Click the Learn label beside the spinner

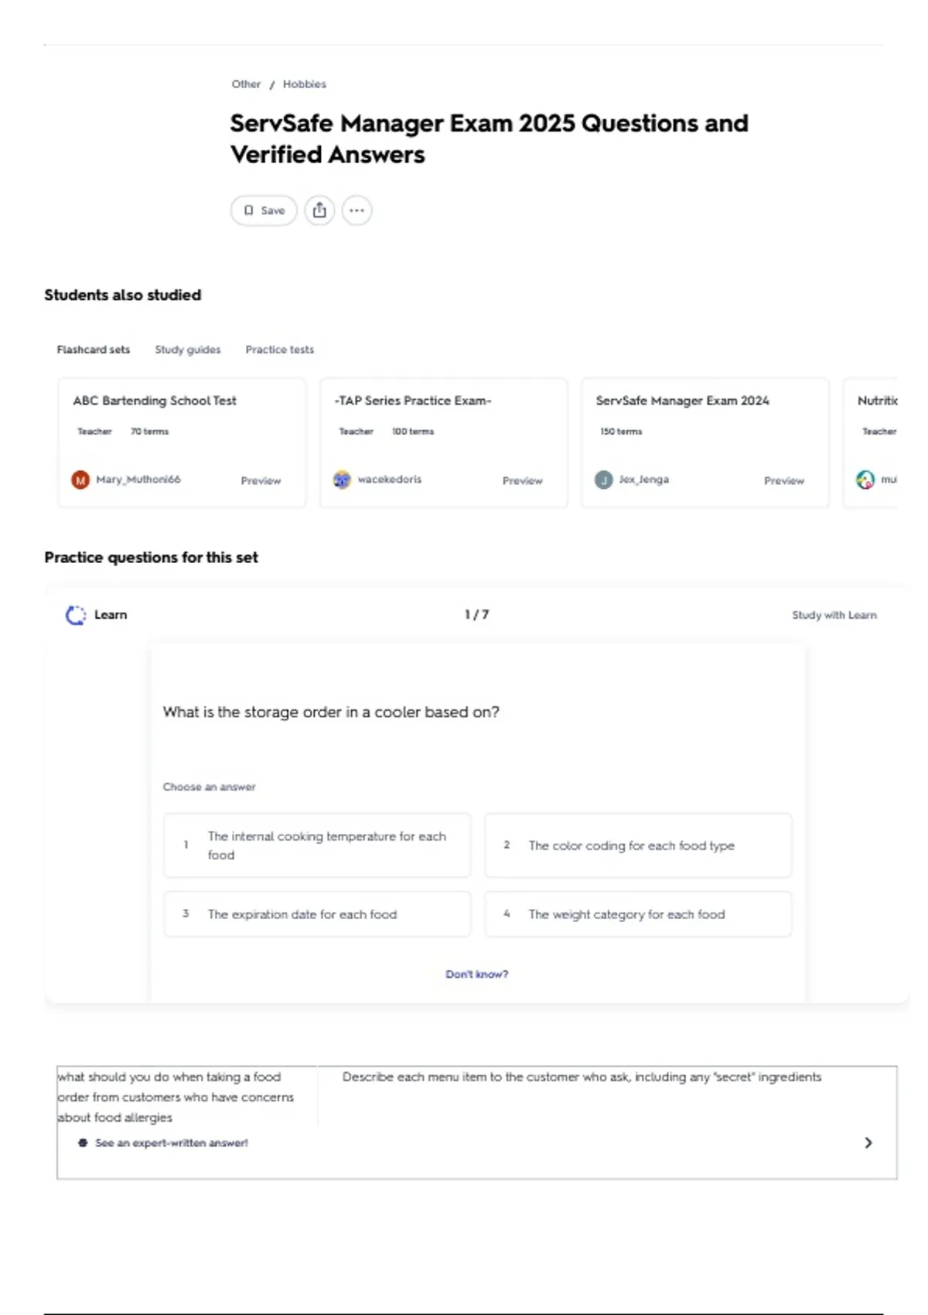[111, 615]
